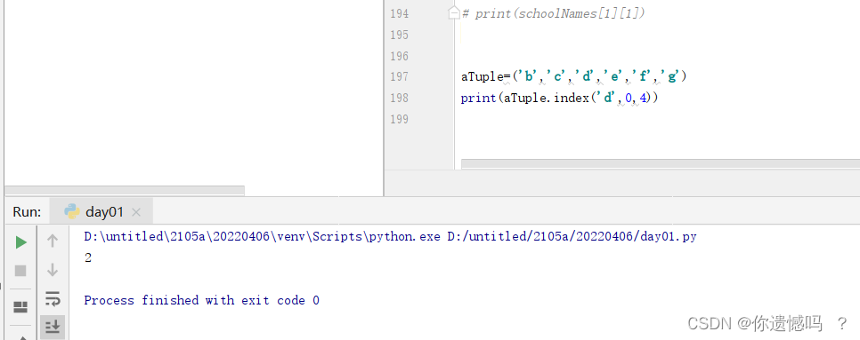
Task: Click the Python icon on the day01 tab
Action: (72, 211)
